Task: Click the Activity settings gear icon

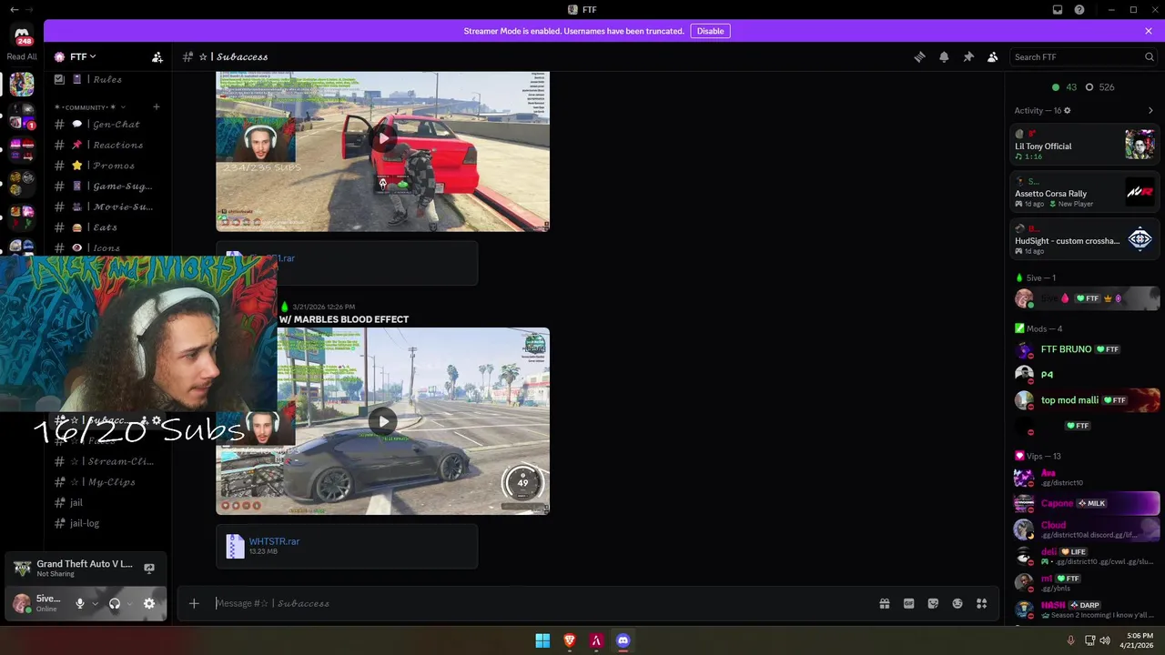Action: tap(1068, 110)
